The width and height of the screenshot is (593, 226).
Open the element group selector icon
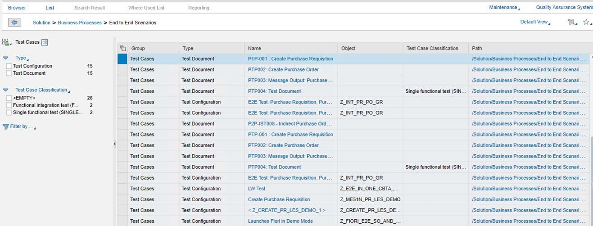(x=6, y=42)
